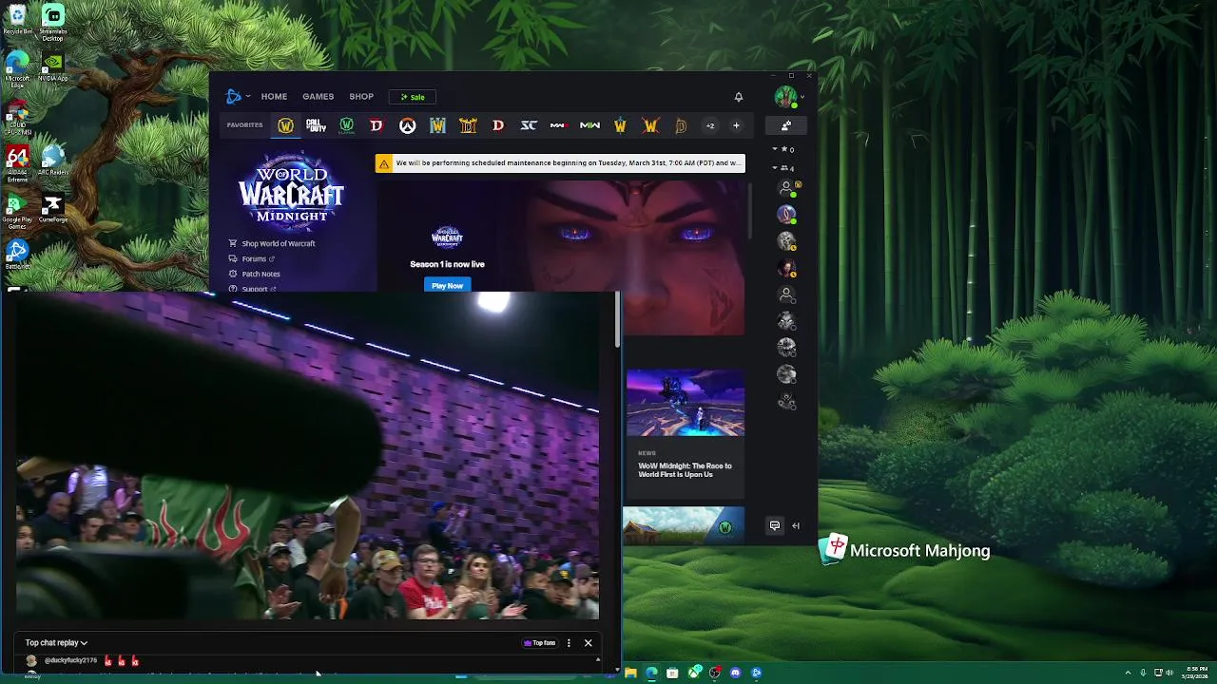1217x684 pixels.
Task: Select the CurseForge desktop shortcut
Action: (x=52, y=208)
